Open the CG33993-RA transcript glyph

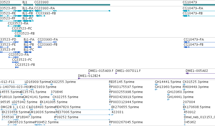point(72,11)
